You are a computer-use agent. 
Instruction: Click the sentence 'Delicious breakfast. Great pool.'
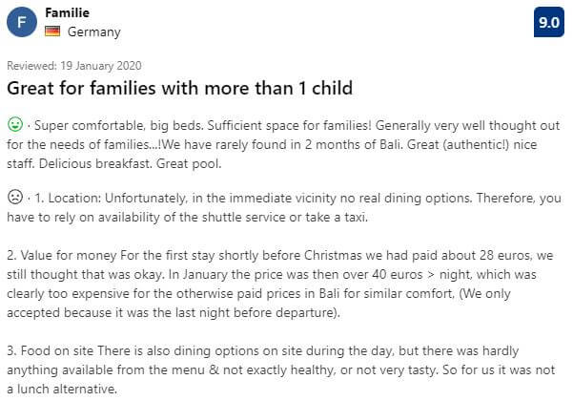(130, 163)
